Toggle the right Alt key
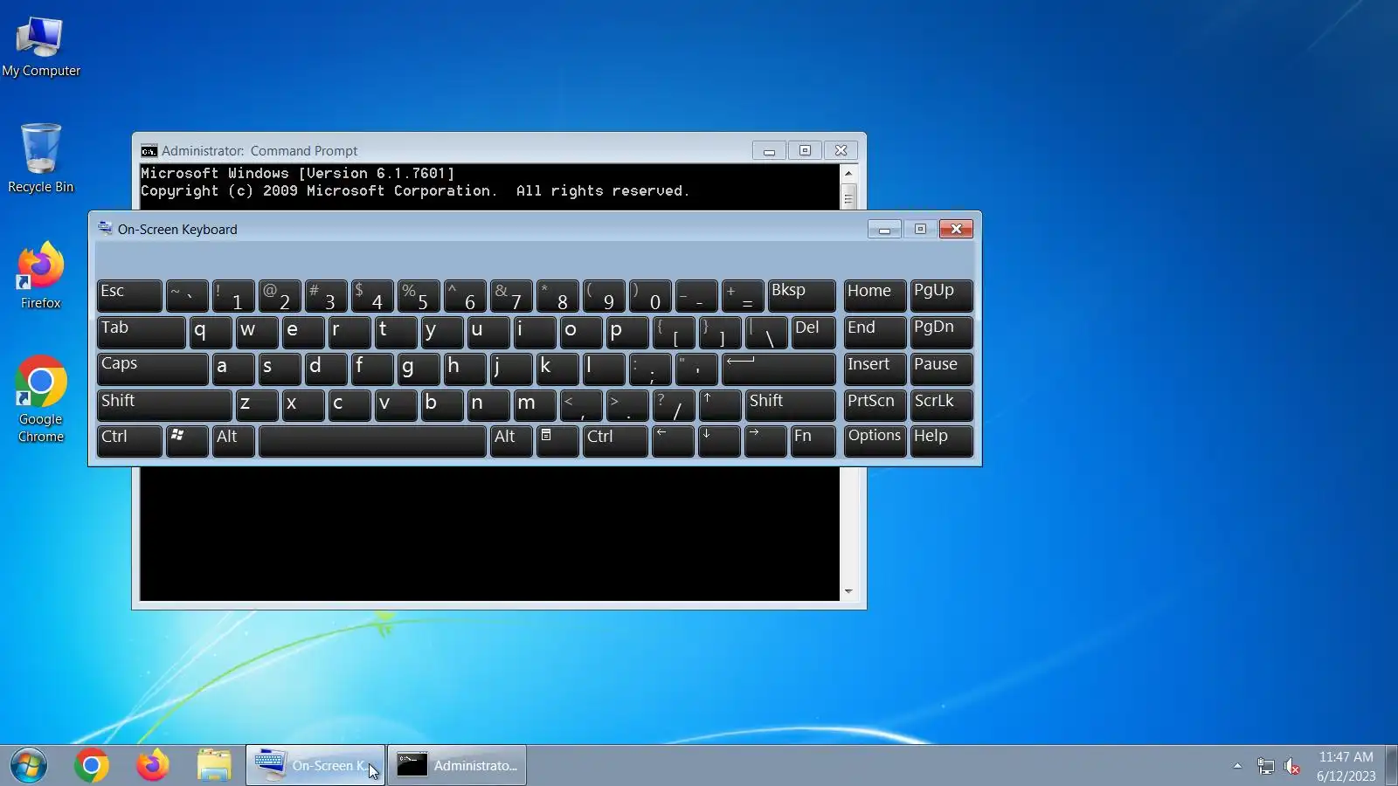This screenshot has height=786, width=1398. pyautogui.click(x=512, y=442)
